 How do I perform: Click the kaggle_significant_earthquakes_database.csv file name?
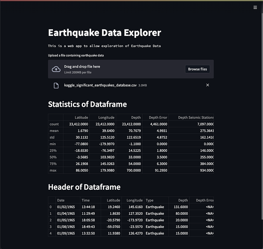[100, 85]
